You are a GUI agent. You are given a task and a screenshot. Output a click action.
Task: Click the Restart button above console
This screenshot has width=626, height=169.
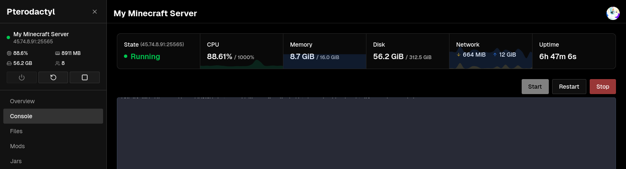569,87
